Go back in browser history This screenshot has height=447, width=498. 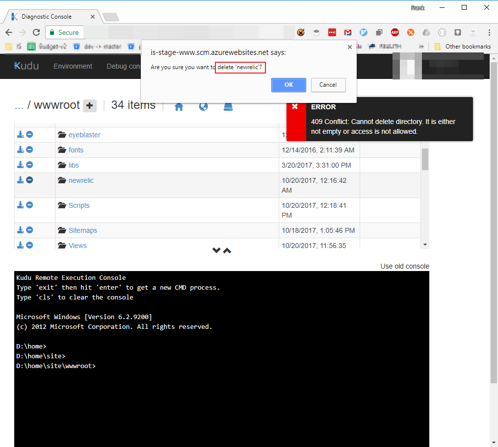(9, 32)
